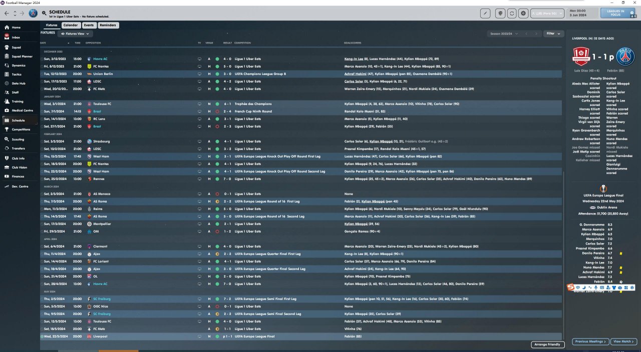
Task: Switch to the Fixtures tab
Action: pyautogui.click(x=52, y=25)
